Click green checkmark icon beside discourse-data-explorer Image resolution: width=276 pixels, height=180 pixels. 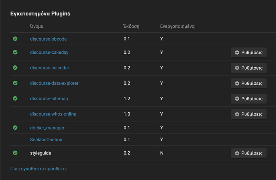pyautogui.click(x=15, y=83)
